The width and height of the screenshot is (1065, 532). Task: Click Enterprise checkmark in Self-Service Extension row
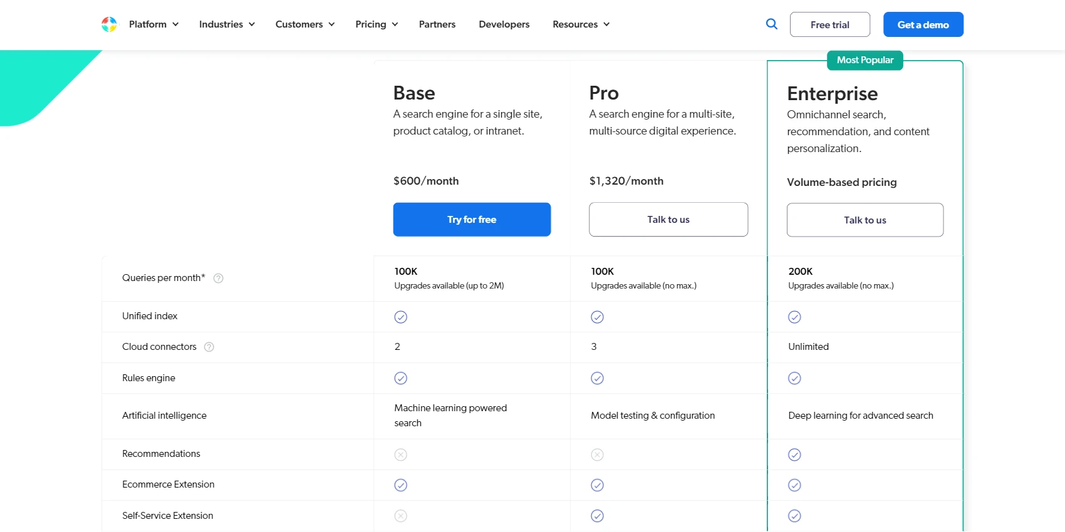click(794, 516)
